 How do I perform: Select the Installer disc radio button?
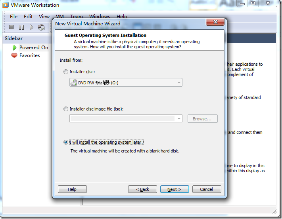66,72
